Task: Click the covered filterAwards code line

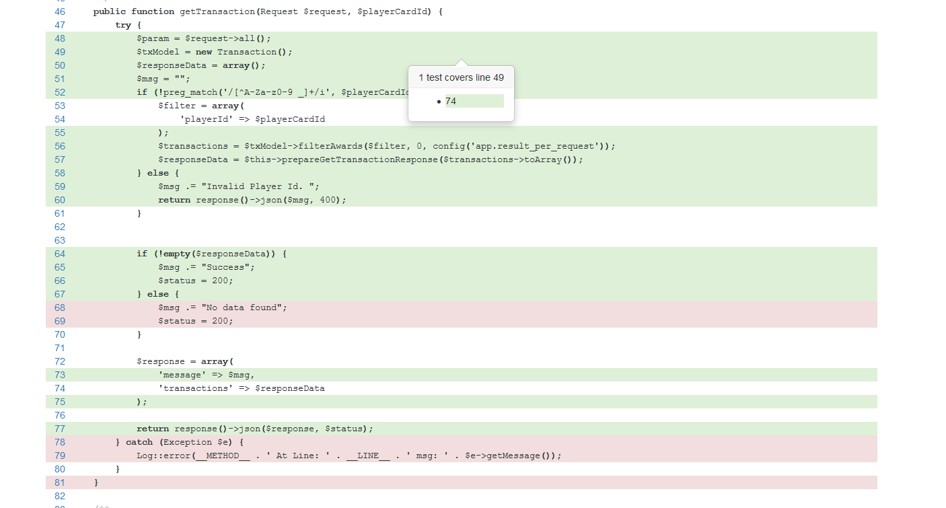Action: [x=386, y=146]
